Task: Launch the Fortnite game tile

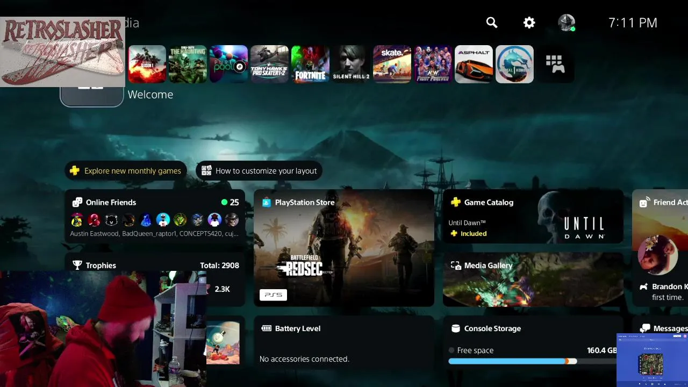Action: (310, 64)
